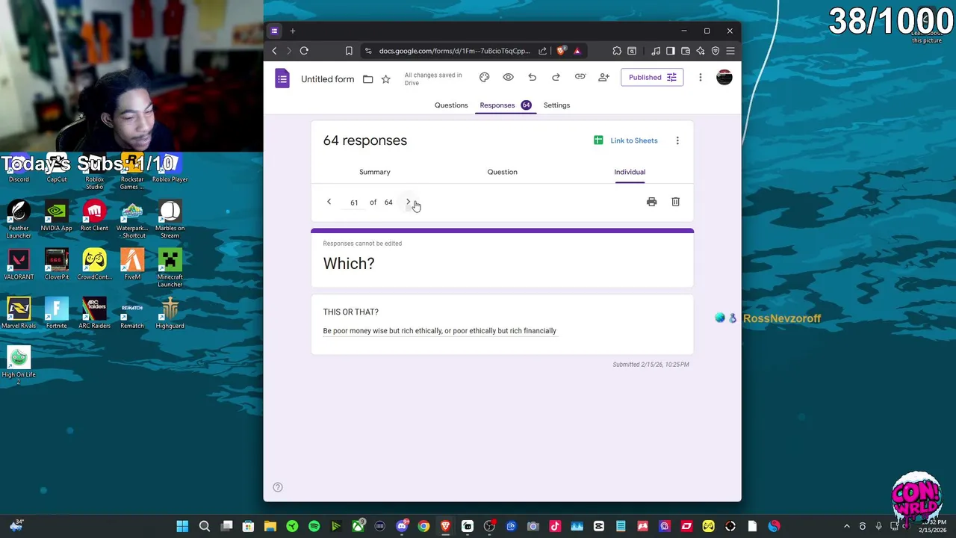Switch to the Questions tab
This screenshot has width=956, height=538.
click(x=451, y=105)
